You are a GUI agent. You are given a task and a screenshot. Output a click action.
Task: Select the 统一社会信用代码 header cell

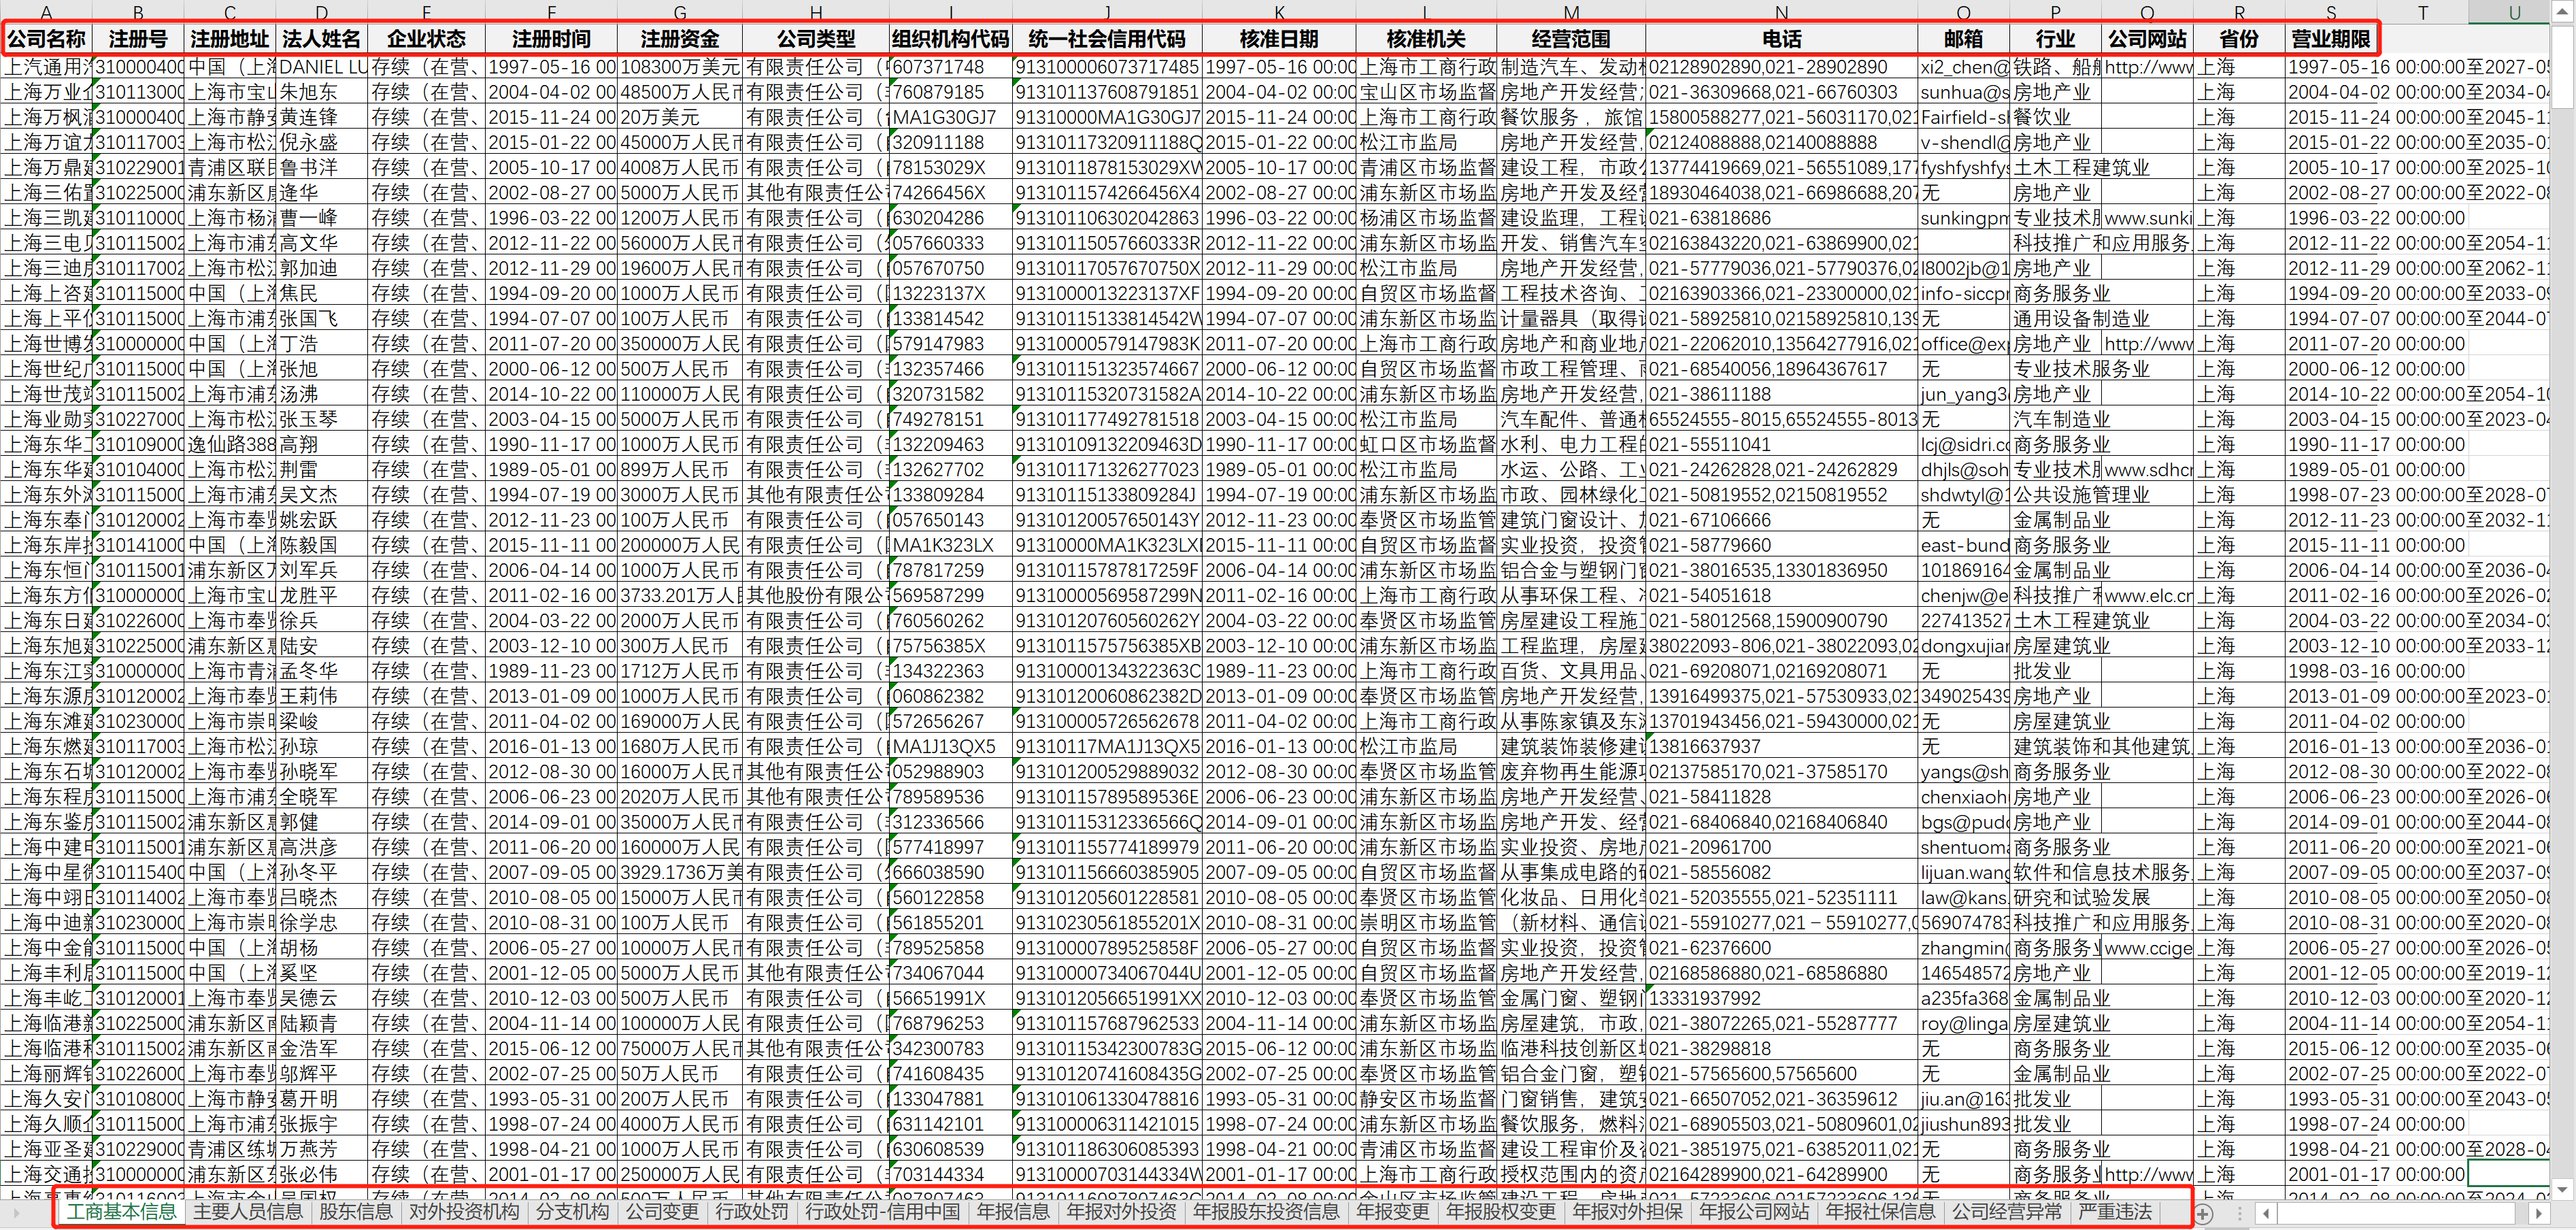[1106, 39]
